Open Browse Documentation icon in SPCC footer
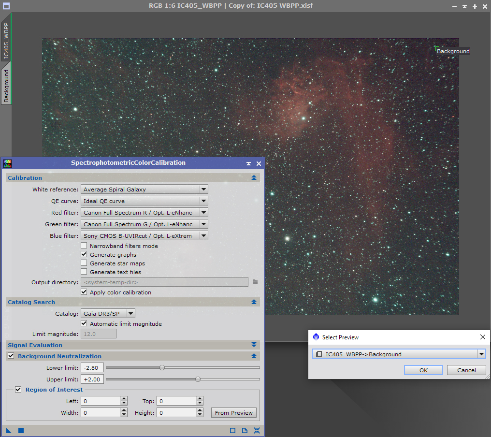 tap(245, 430)
